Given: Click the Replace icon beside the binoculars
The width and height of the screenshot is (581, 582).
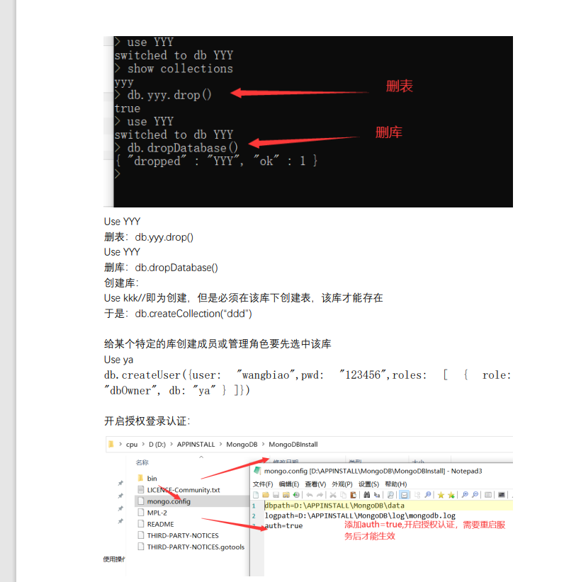Looking at the screenshot, I should [x=377, y=495].
